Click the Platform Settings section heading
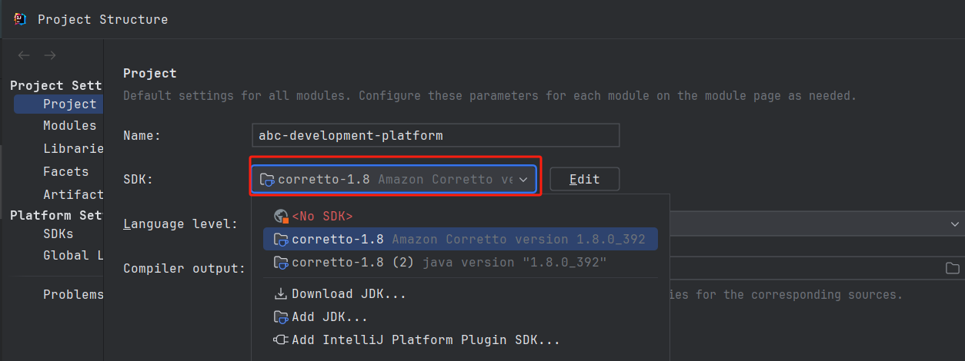The height and width of the screenshot is (361, 965). click(x=56, y=215)
